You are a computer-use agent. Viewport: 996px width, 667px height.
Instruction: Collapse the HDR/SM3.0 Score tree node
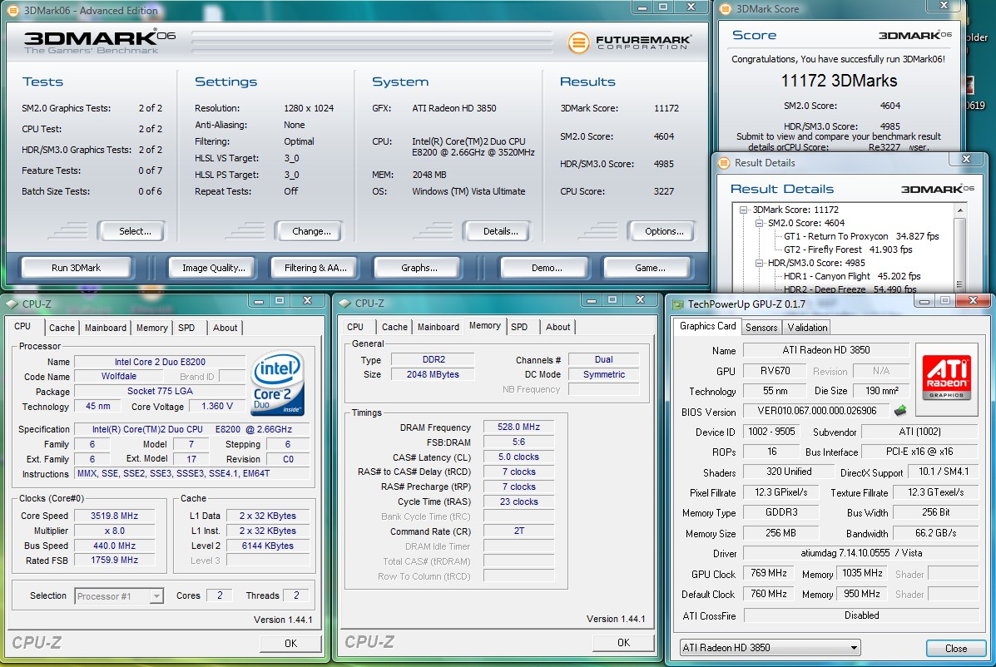759,263
